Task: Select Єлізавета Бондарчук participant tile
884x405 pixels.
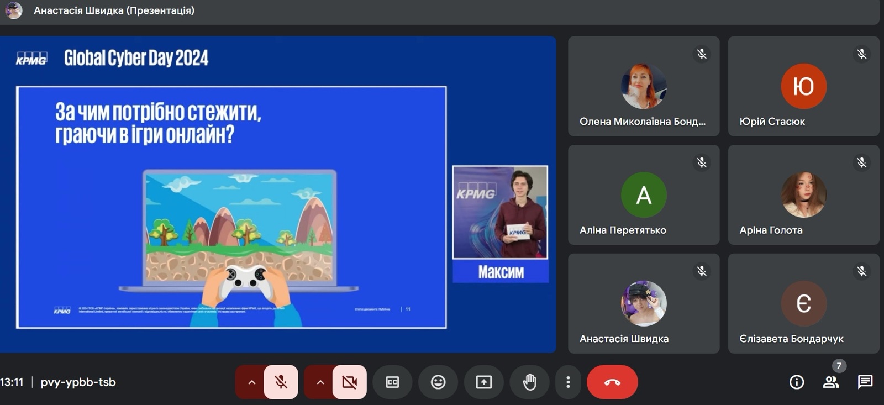Action: 803,303
